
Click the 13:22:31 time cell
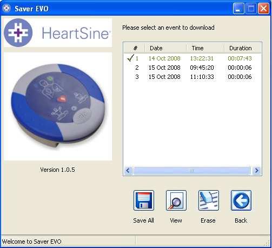pyautogui.click(x=202, y=58)
